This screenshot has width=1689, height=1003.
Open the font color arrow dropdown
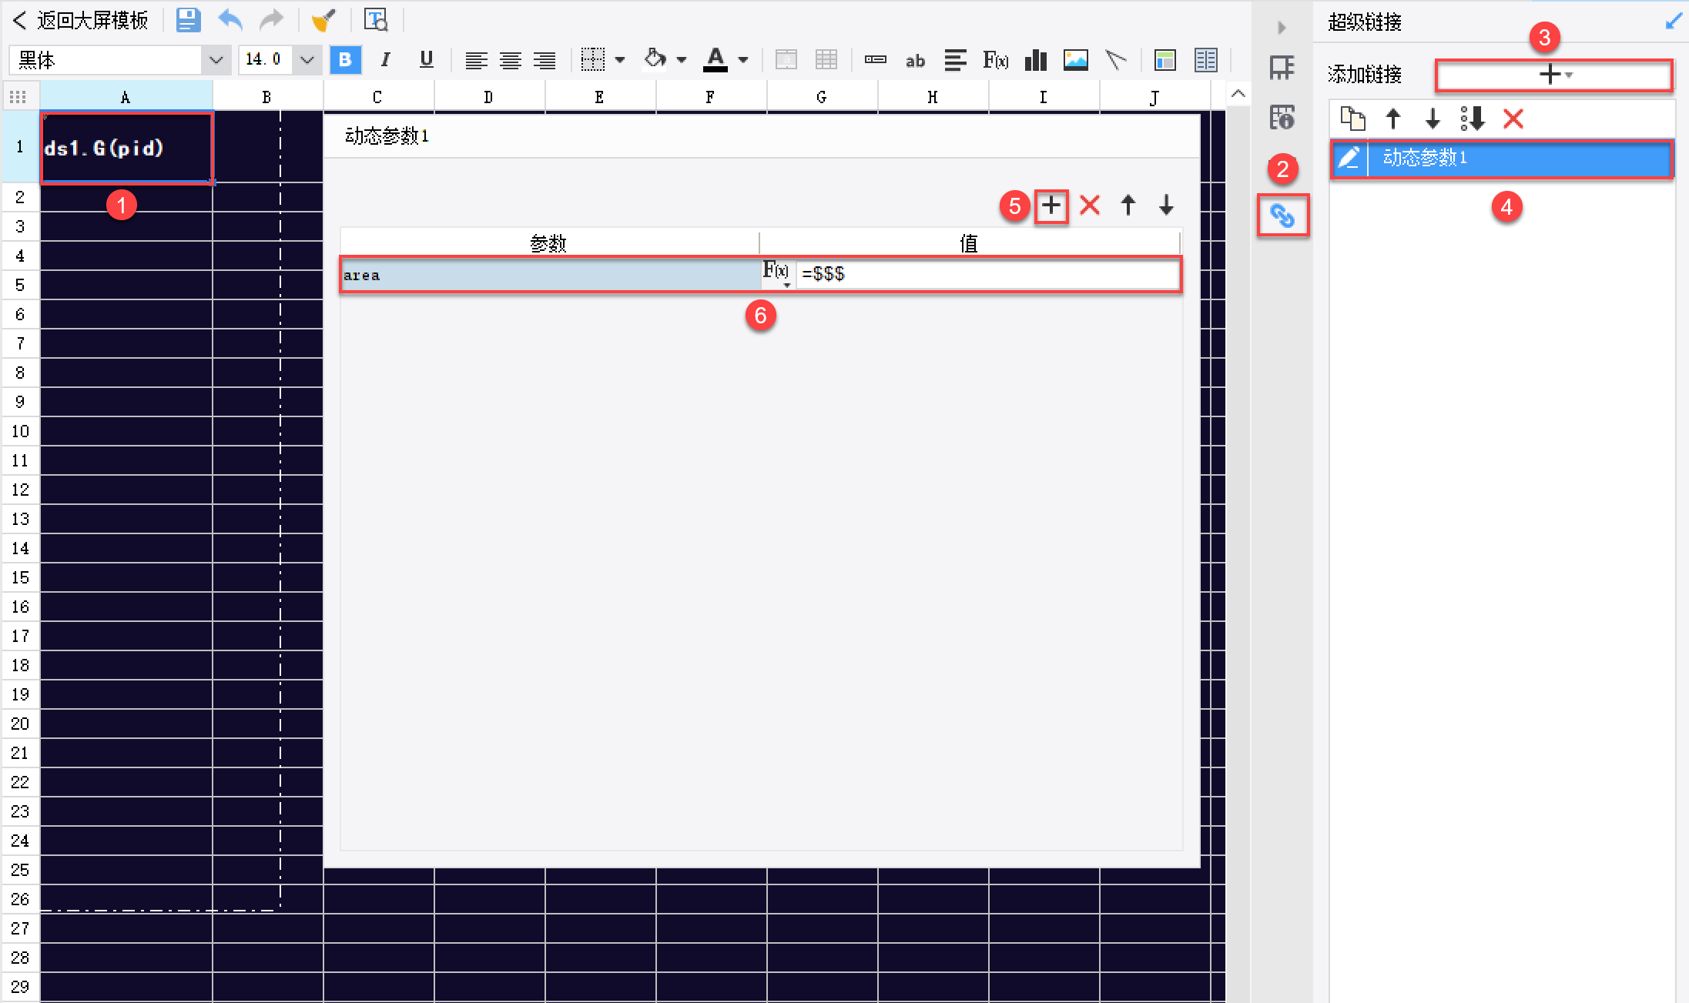click(743, 60)
